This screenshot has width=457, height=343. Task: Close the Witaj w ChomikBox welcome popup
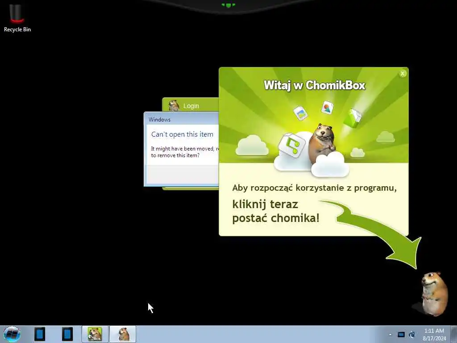403,74
